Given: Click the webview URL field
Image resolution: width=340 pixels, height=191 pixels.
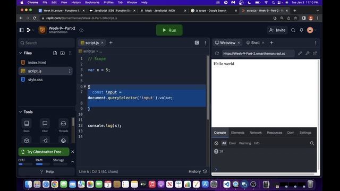Looking at the screenshot, I should 258,54.
